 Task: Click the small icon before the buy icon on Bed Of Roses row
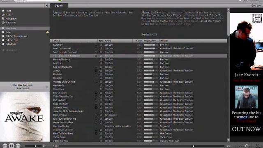[96, 93]
